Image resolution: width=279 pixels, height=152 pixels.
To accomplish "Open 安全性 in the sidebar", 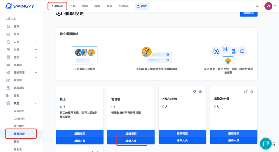I will (x=17, y=150).
